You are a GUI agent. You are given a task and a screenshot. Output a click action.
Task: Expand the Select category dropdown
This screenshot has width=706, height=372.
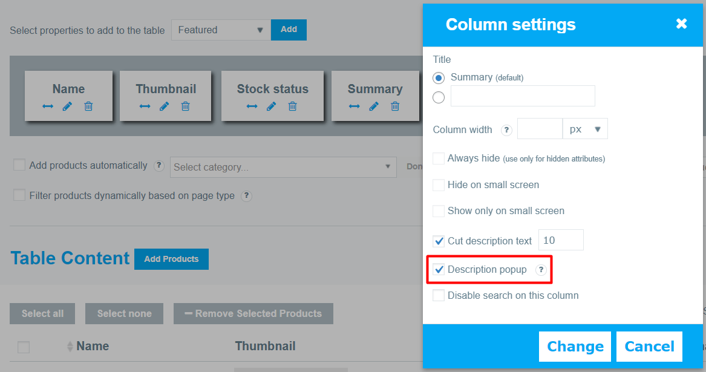(283, 167)
